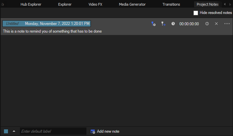
Task: Expand the default label color arrow
Action: (x=14, y=131)
